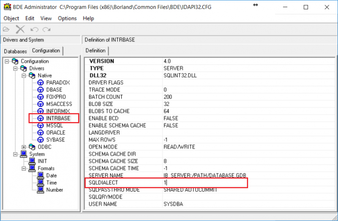Click the Drivers node icon
338x221 pixels.
[x=24, y=68]
